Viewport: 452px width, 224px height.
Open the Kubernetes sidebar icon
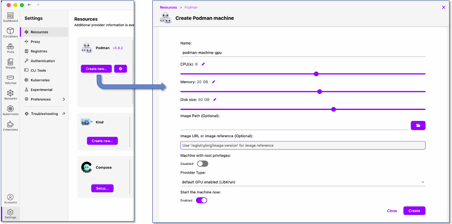(10, 111)
